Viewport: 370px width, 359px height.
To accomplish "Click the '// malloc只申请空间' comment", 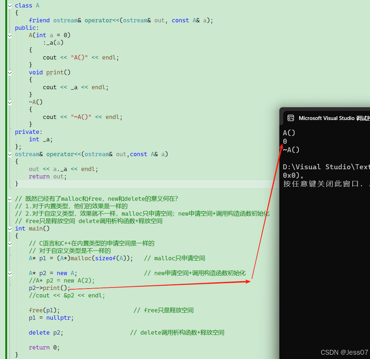I will [x=175, y=258].
